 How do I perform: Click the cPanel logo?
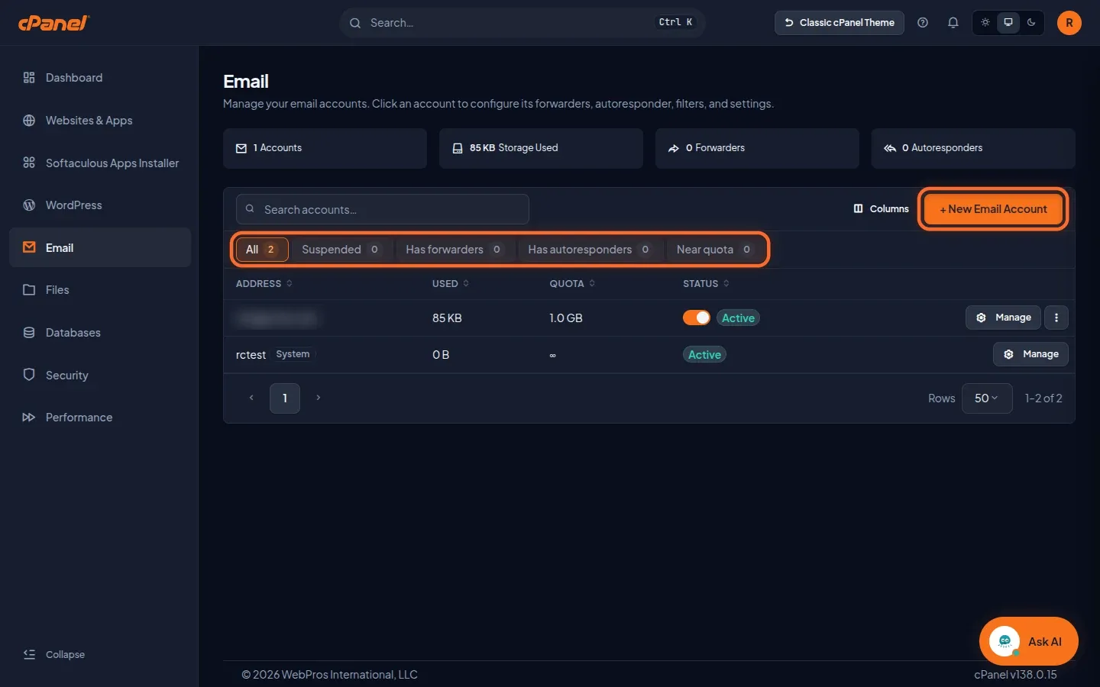pyautogui.click(x=53, y=23)
